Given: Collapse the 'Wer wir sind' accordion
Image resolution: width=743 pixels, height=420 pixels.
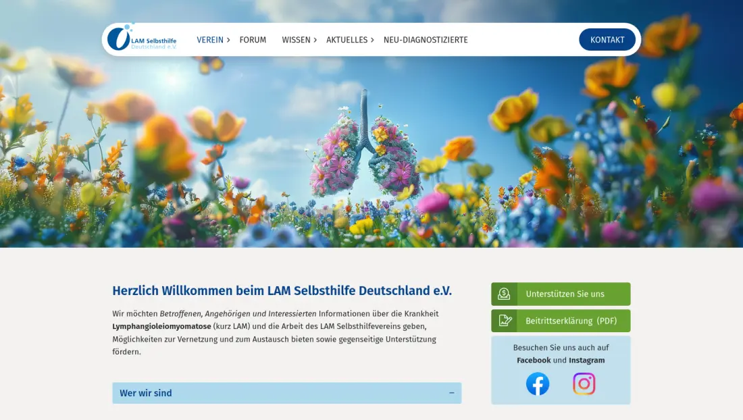Looking at the screenshot, I should tap(286, 393).
